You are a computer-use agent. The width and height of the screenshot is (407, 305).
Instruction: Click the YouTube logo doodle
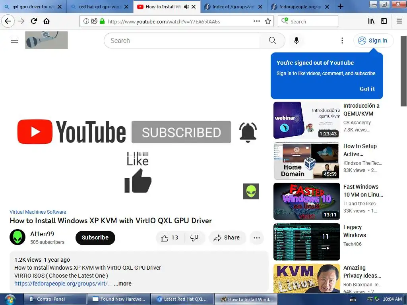(x=47, y=40)
